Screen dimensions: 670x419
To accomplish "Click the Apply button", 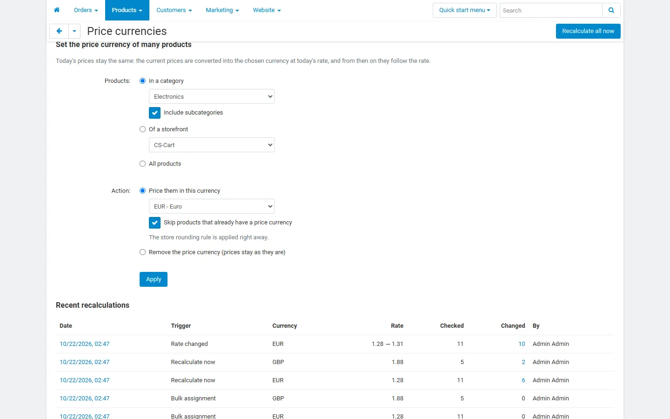I will (154, 279).
